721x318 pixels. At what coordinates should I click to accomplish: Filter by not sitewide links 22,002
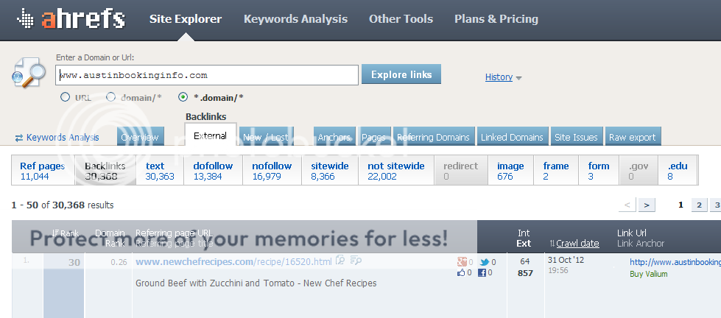click(x=396, y=171)
